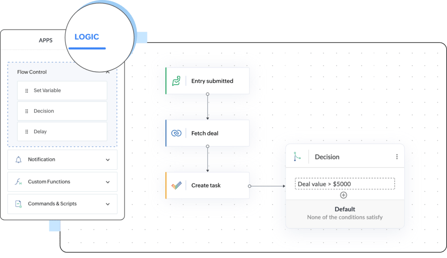The image size is (447, 258).
Task: Expand the Notification section
Action: pos(108,160)
